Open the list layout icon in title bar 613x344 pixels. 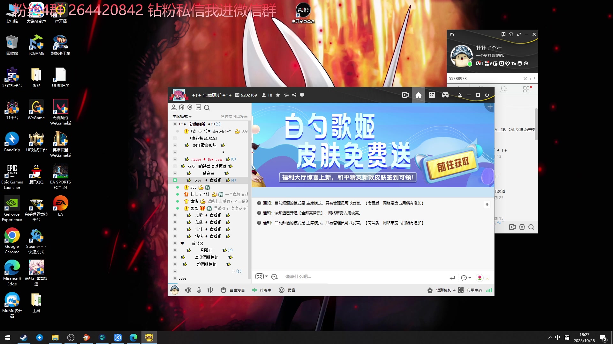(x=432, y=95)
